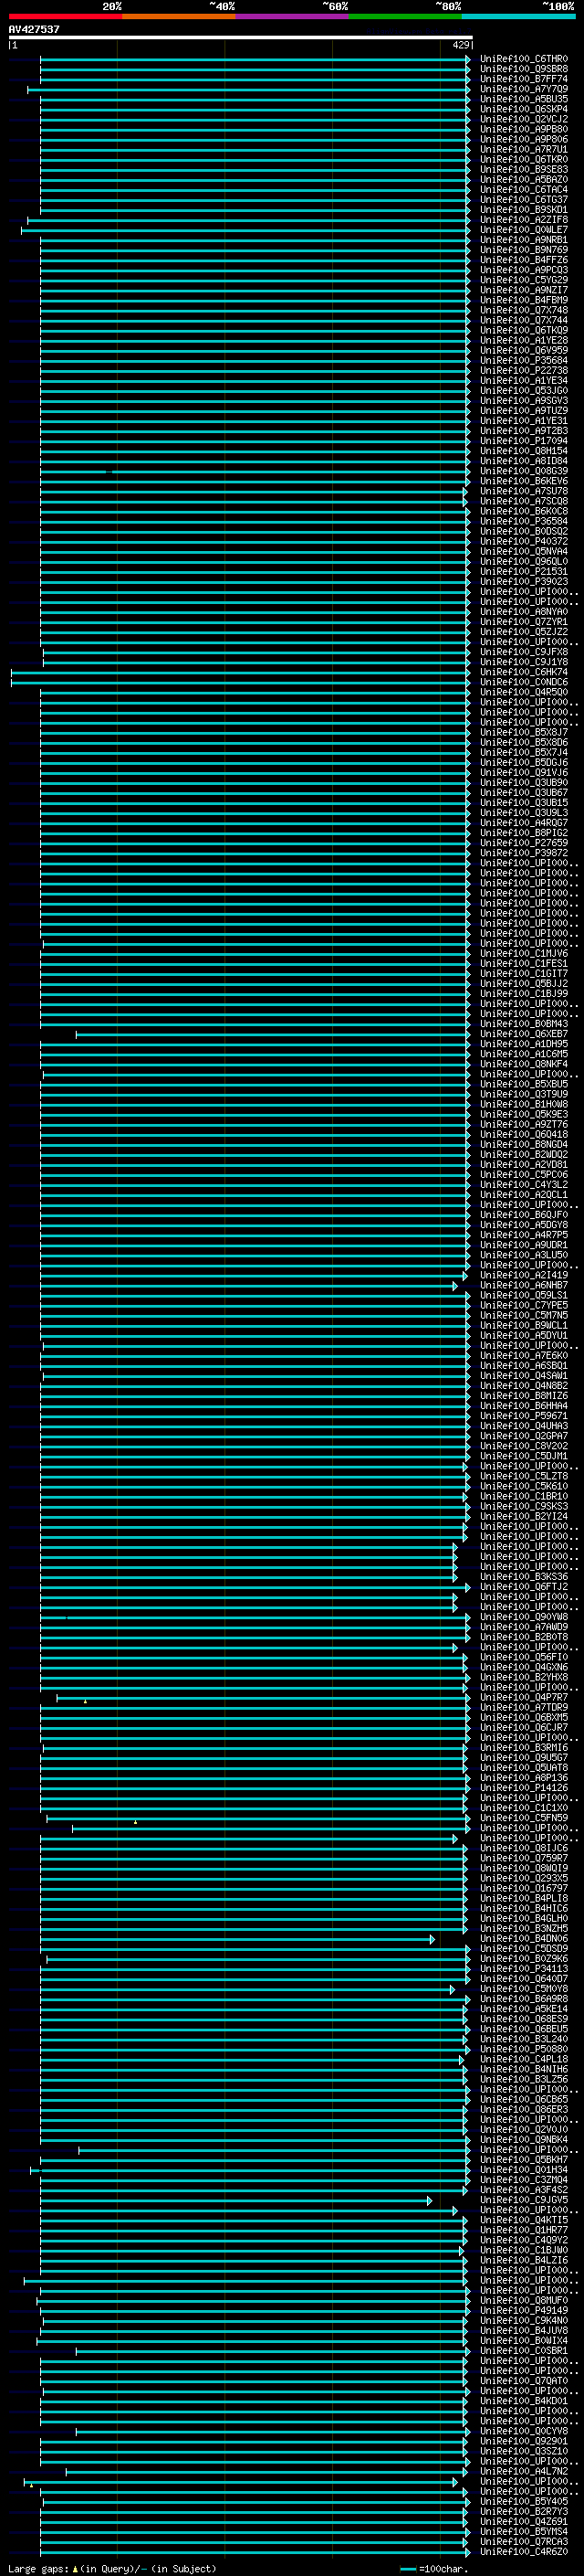Image resolution: width=584 pixels, height=2576 pixels.
Task: Click hit label UniRef100_Q4R5Q0
Action: [524, 692]
